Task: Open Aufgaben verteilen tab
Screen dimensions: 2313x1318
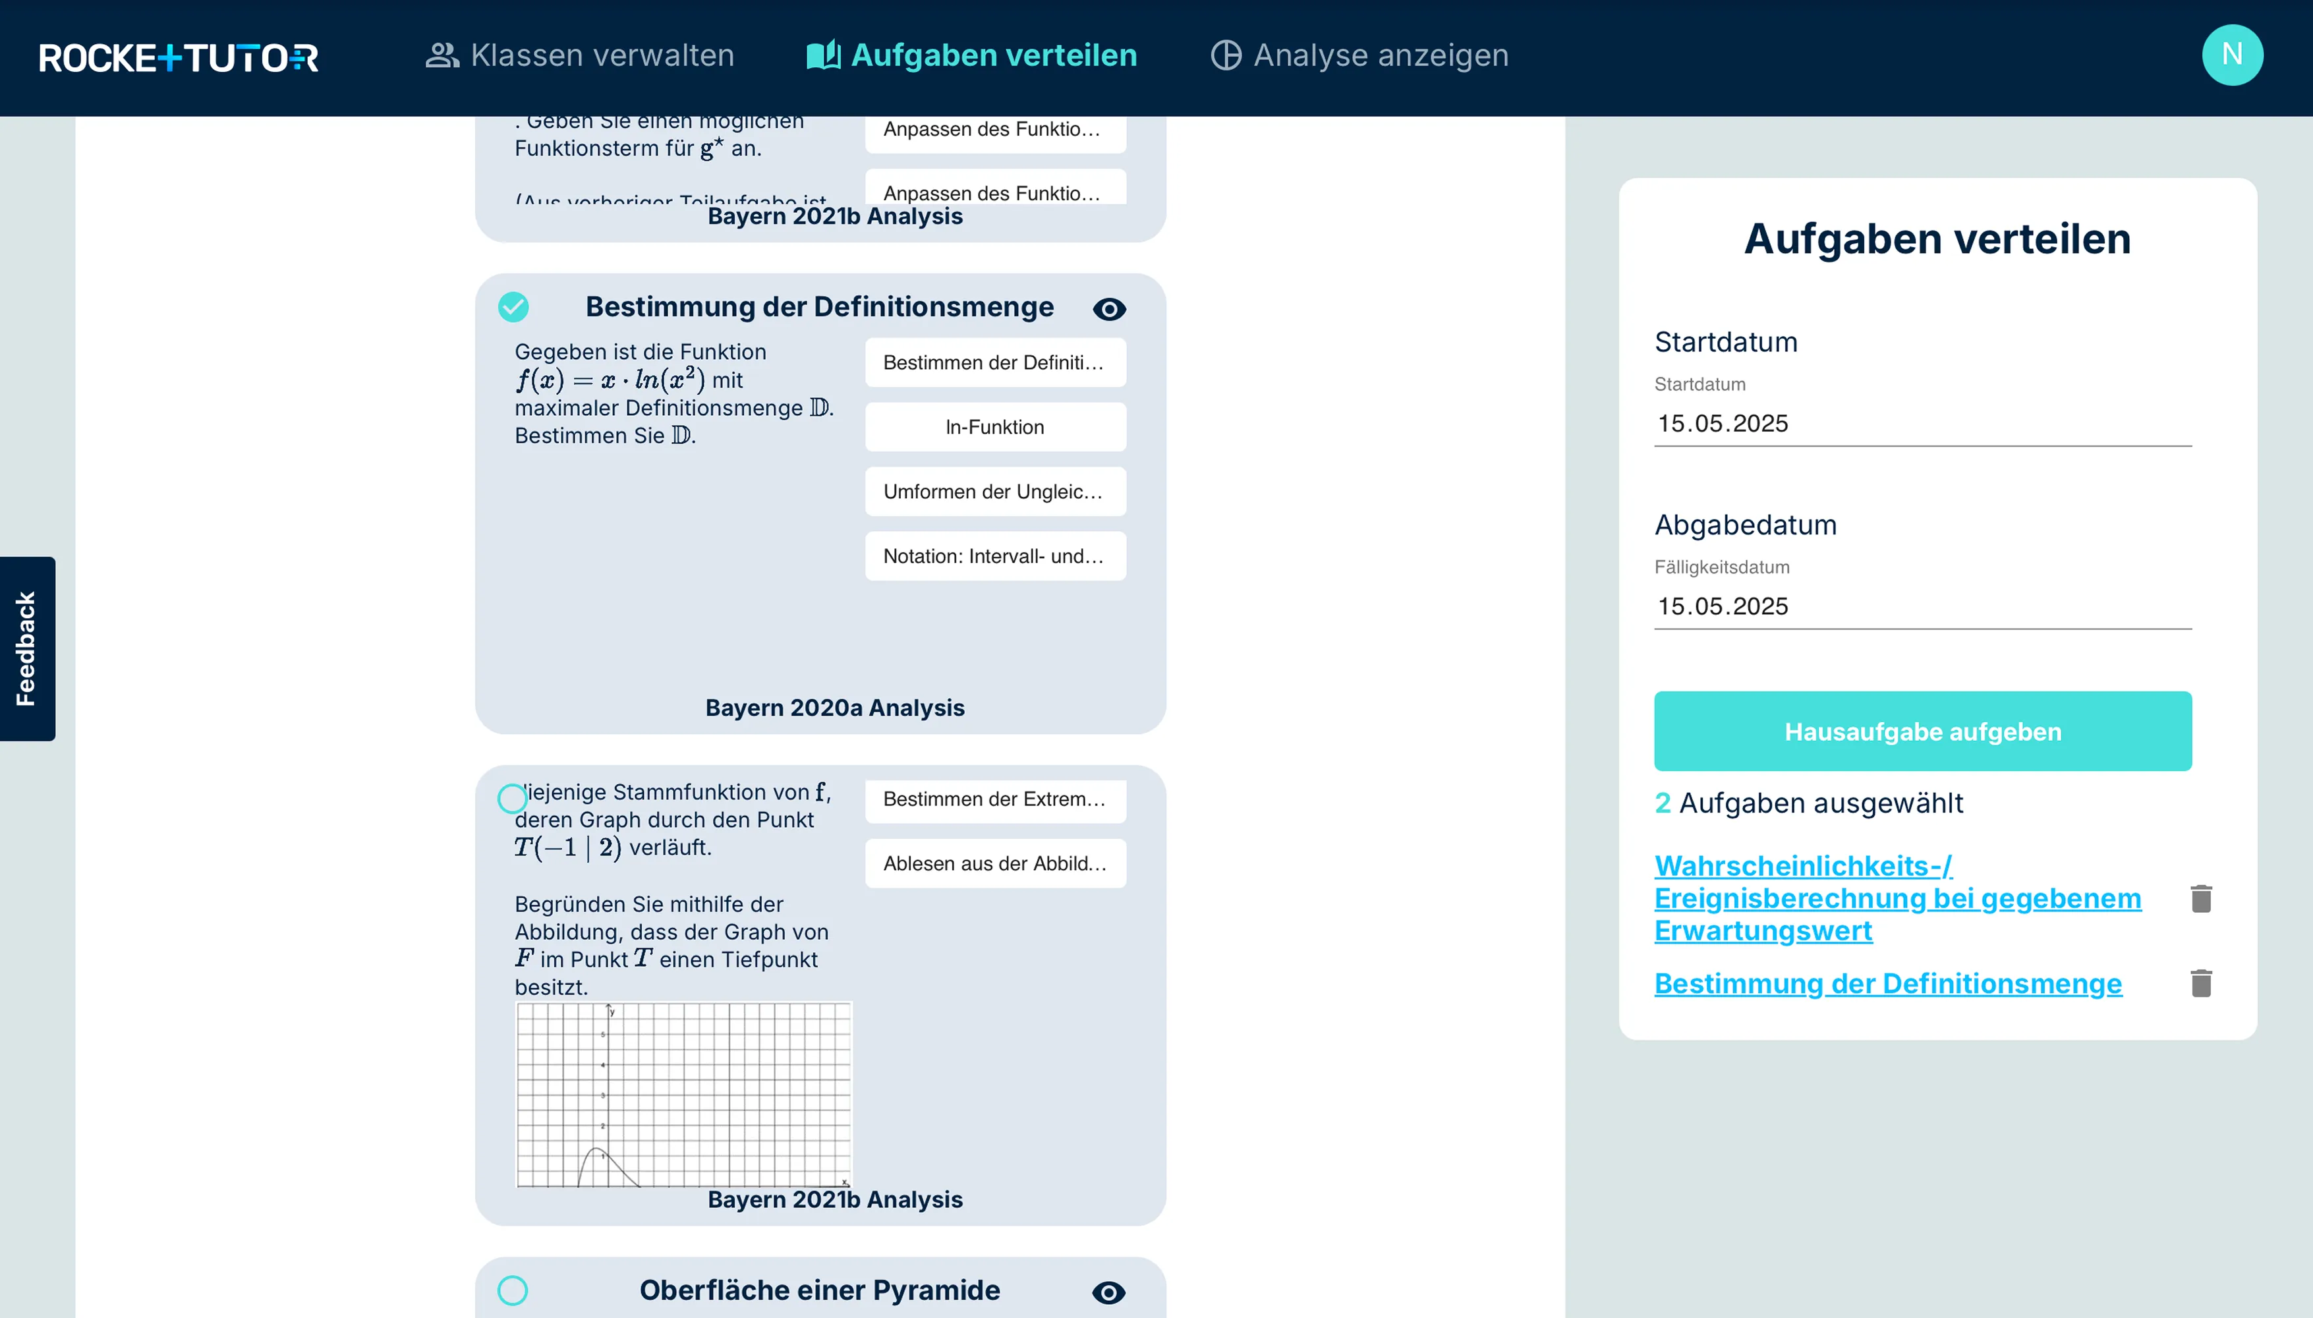Action: click(x=972, y=55)
